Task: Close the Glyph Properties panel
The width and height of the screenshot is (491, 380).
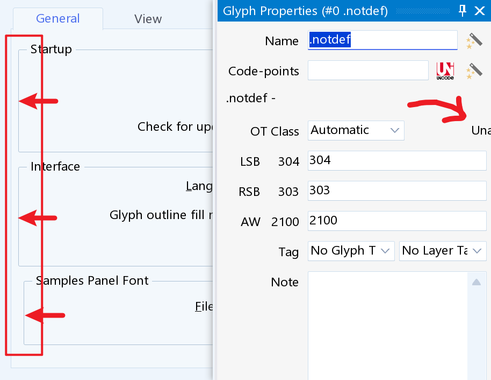Action: click(479, 11)
